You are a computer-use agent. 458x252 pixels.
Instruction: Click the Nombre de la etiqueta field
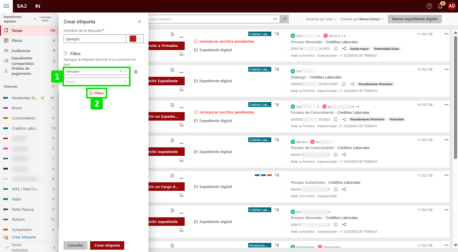[x=95, y=39]
